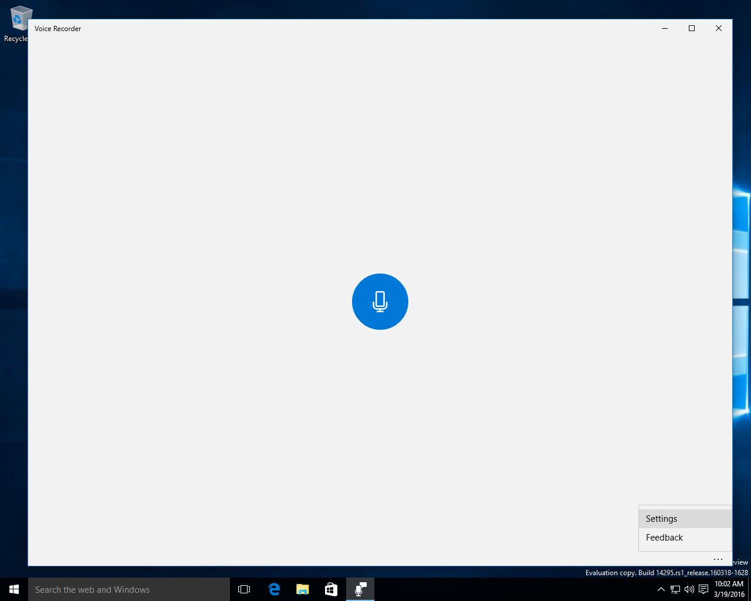Viewport: 751px width, 601px height.
Task: Open the Action Center notifications icon
Action: (x=703, y=589)
